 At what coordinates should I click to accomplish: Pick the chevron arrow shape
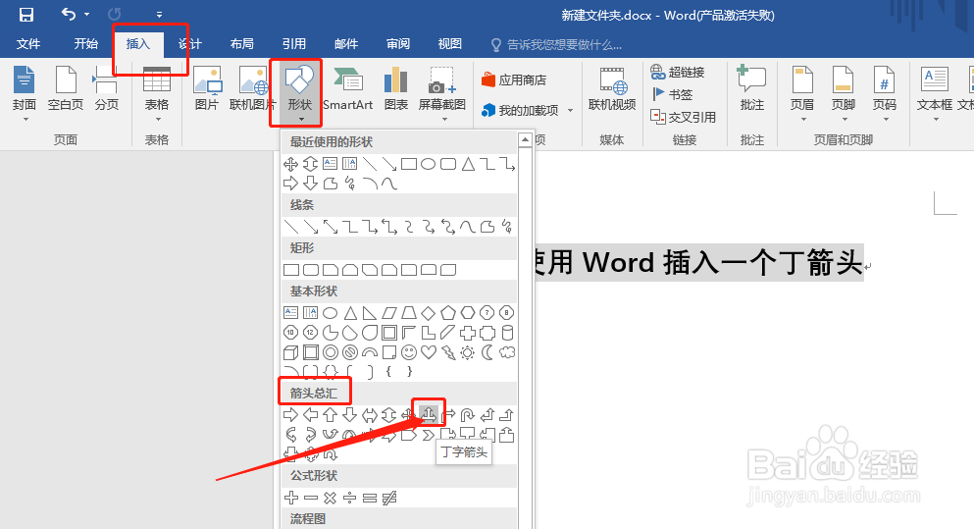coord(429,435)
